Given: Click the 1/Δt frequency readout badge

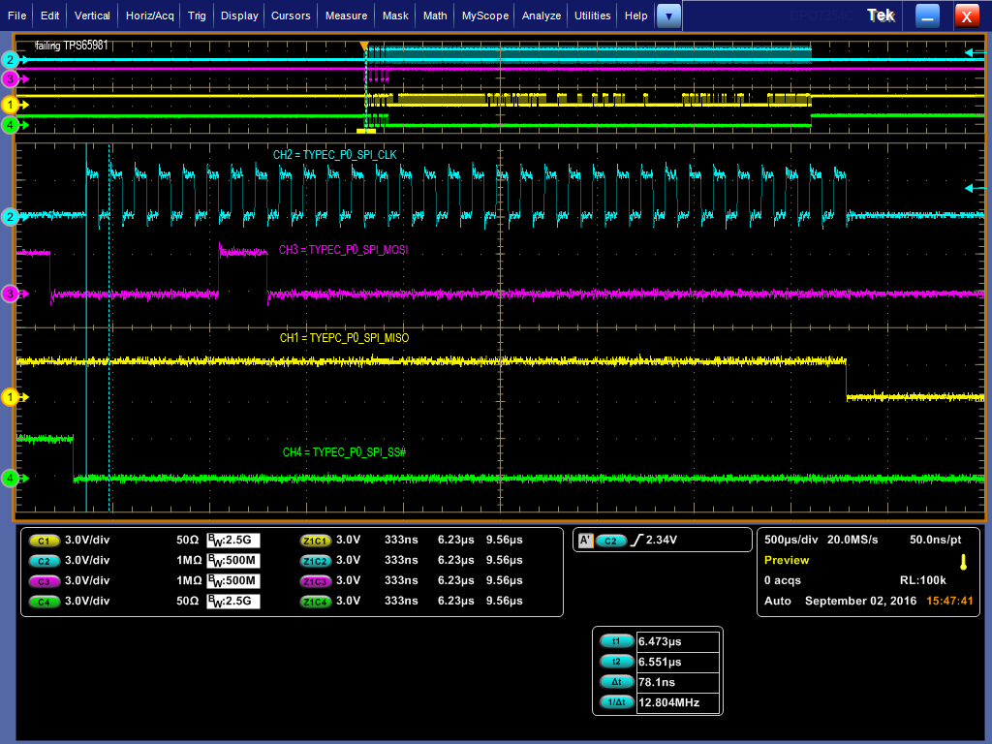Looking at the screenshot, I should [x=615, y=702].
